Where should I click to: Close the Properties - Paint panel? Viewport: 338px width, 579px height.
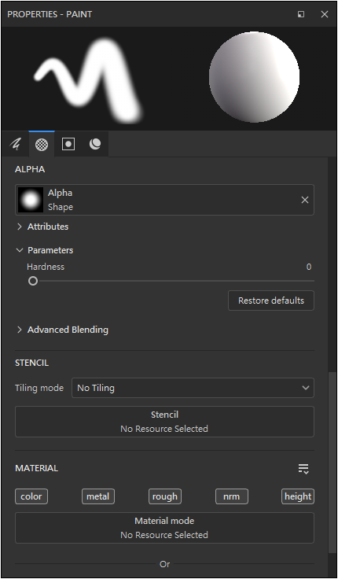point(325,14)
